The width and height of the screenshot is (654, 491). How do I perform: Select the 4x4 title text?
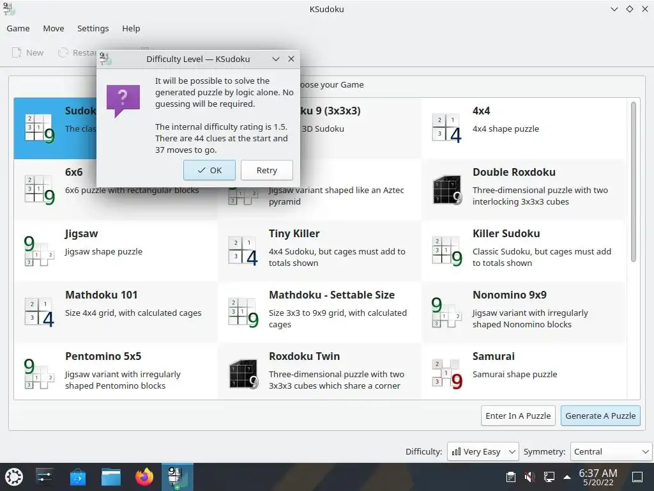[x=482, y=111]
